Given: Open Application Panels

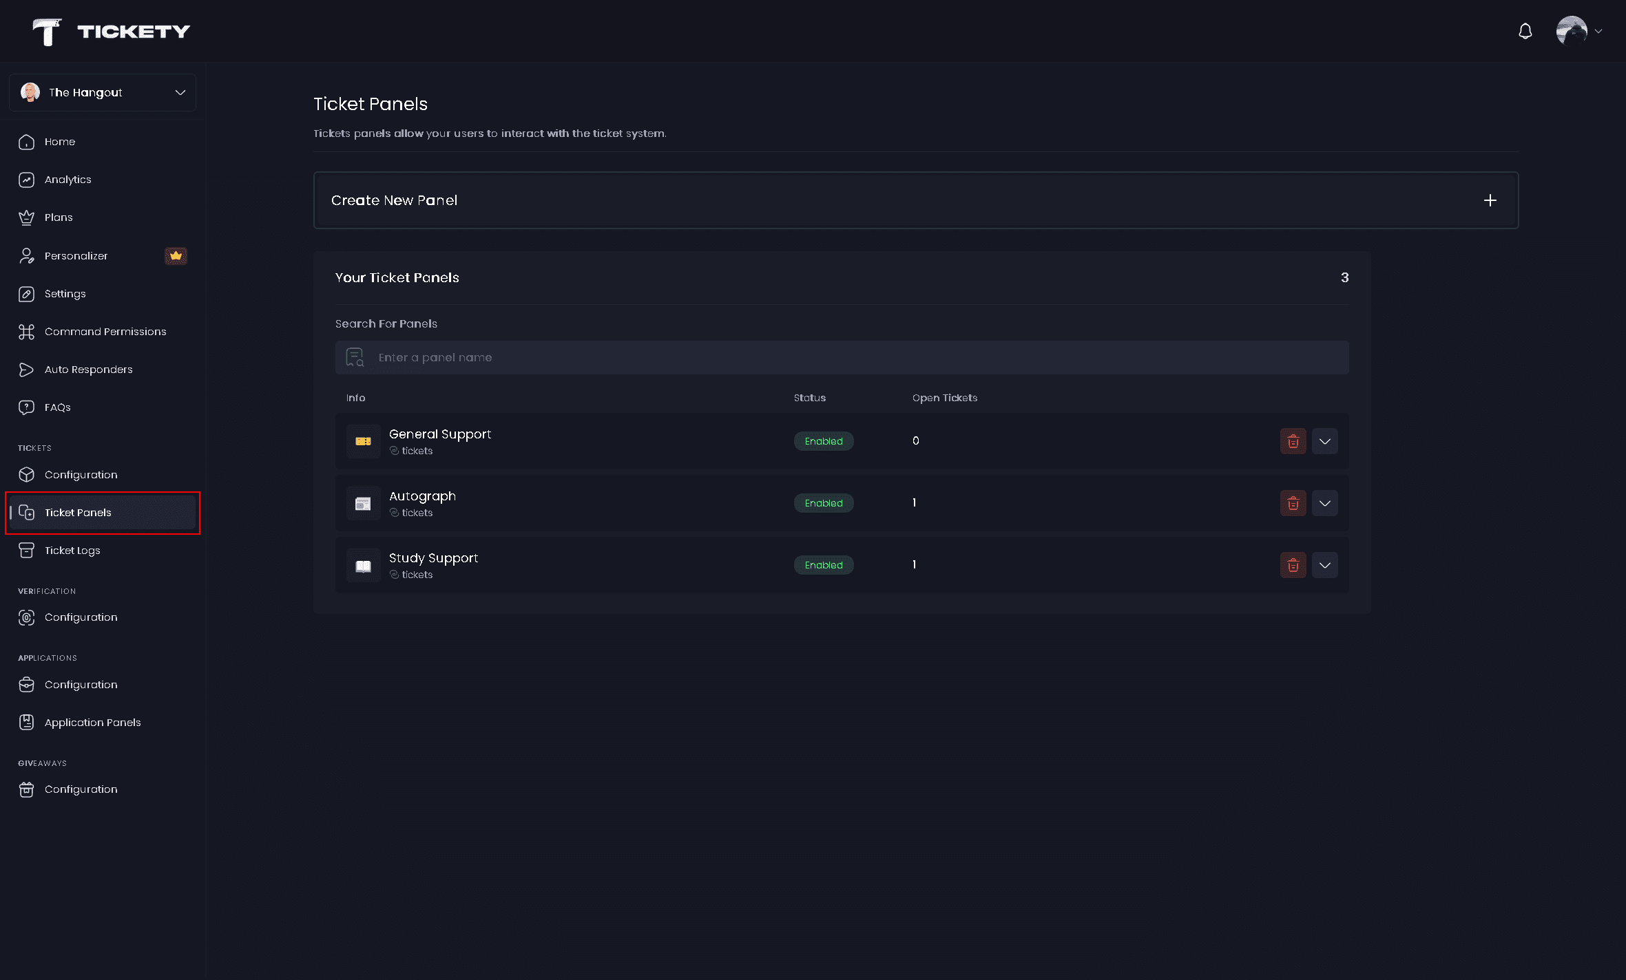Looking at the screenshot, I should point(92,722).
